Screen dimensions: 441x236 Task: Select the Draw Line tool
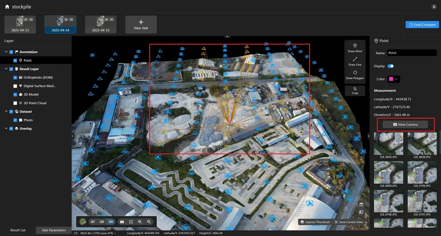pyautogui.click(x=355, y=61)
